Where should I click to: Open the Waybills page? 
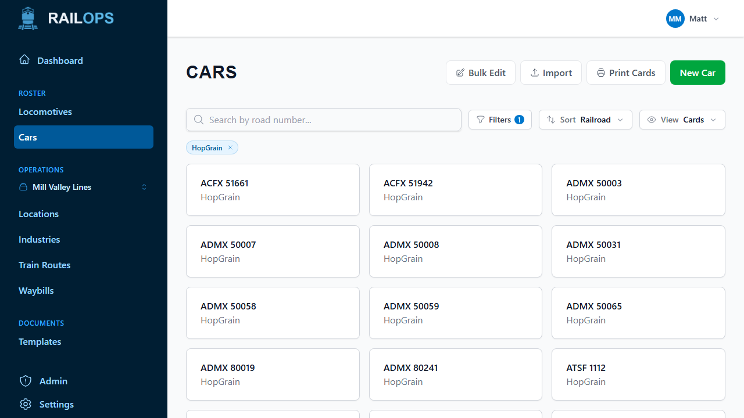click(x=36, y=290)
